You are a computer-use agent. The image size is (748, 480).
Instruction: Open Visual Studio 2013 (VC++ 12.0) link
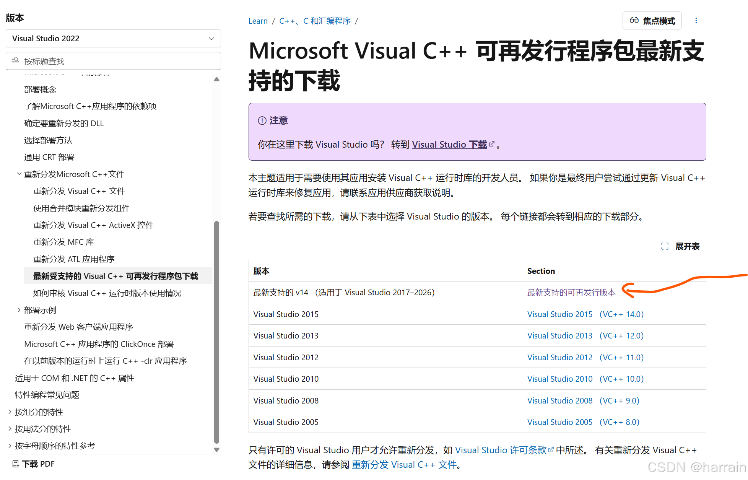click(x=585, y=336)
